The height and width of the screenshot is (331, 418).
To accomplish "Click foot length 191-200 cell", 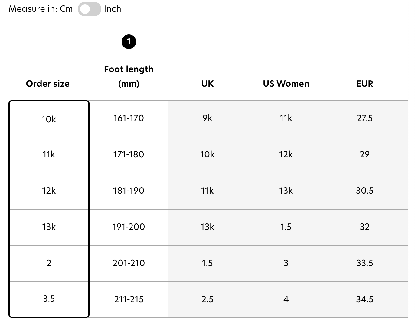I will [129, 227].
